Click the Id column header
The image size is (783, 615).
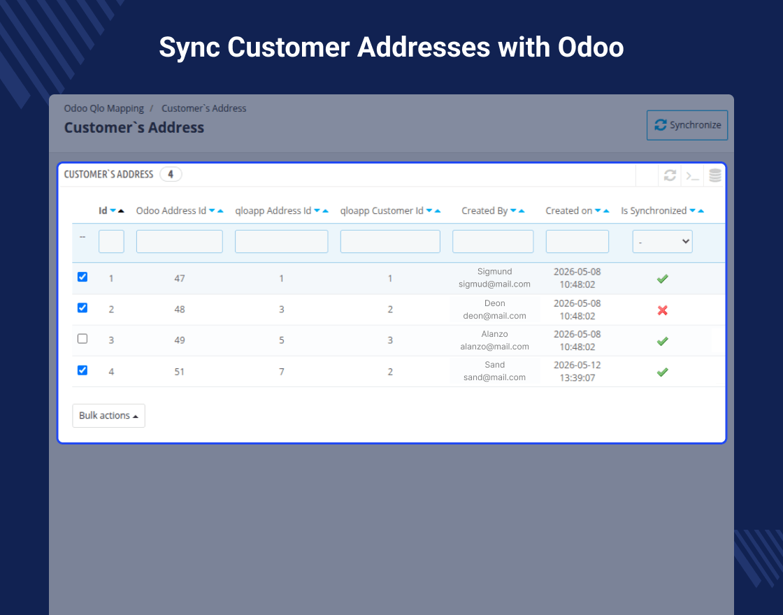pos(103,210)
